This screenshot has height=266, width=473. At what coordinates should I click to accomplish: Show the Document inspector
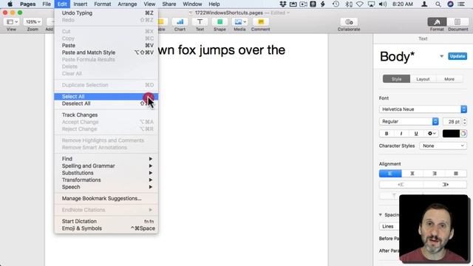coord(457,22)
